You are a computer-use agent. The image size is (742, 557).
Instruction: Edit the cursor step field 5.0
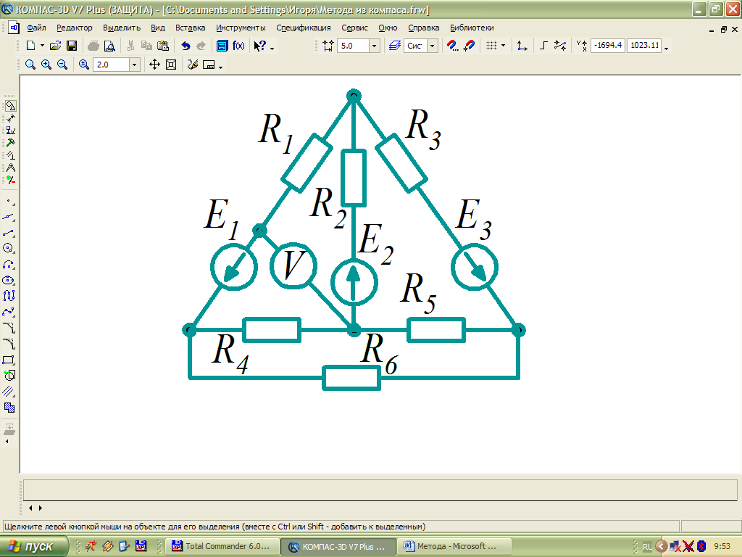353,46
